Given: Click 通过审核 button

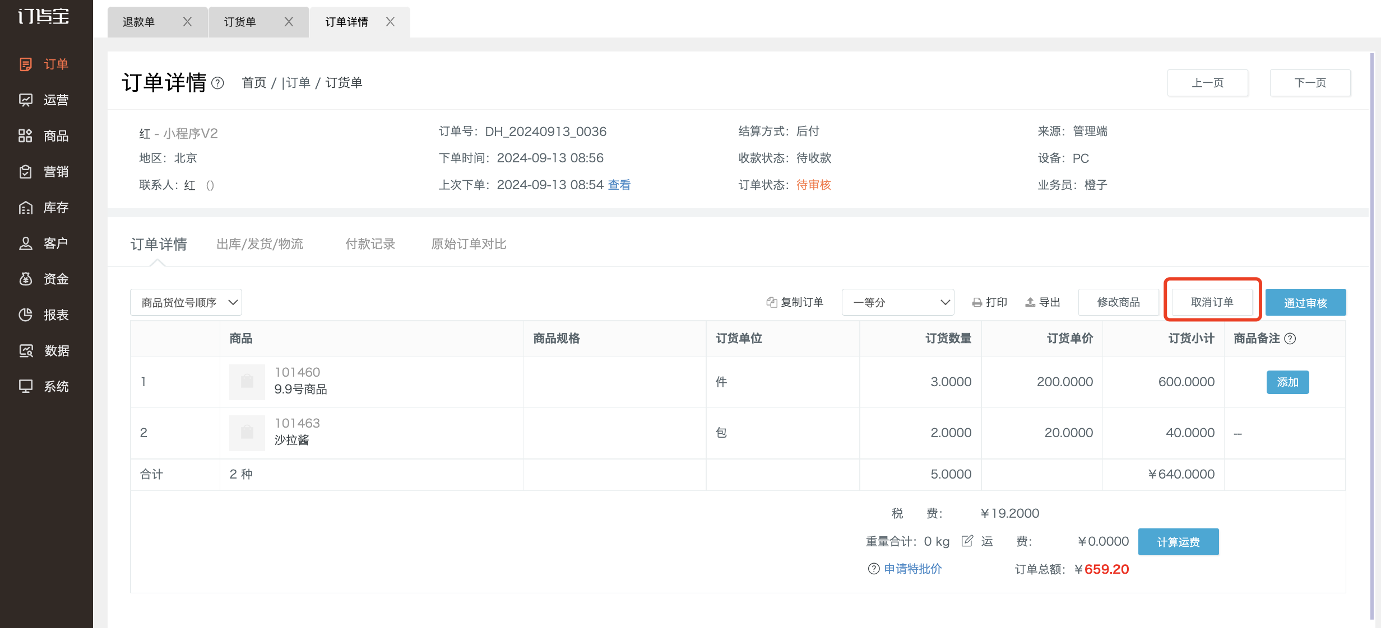Looking at the screenshot, I should 1305,302.
